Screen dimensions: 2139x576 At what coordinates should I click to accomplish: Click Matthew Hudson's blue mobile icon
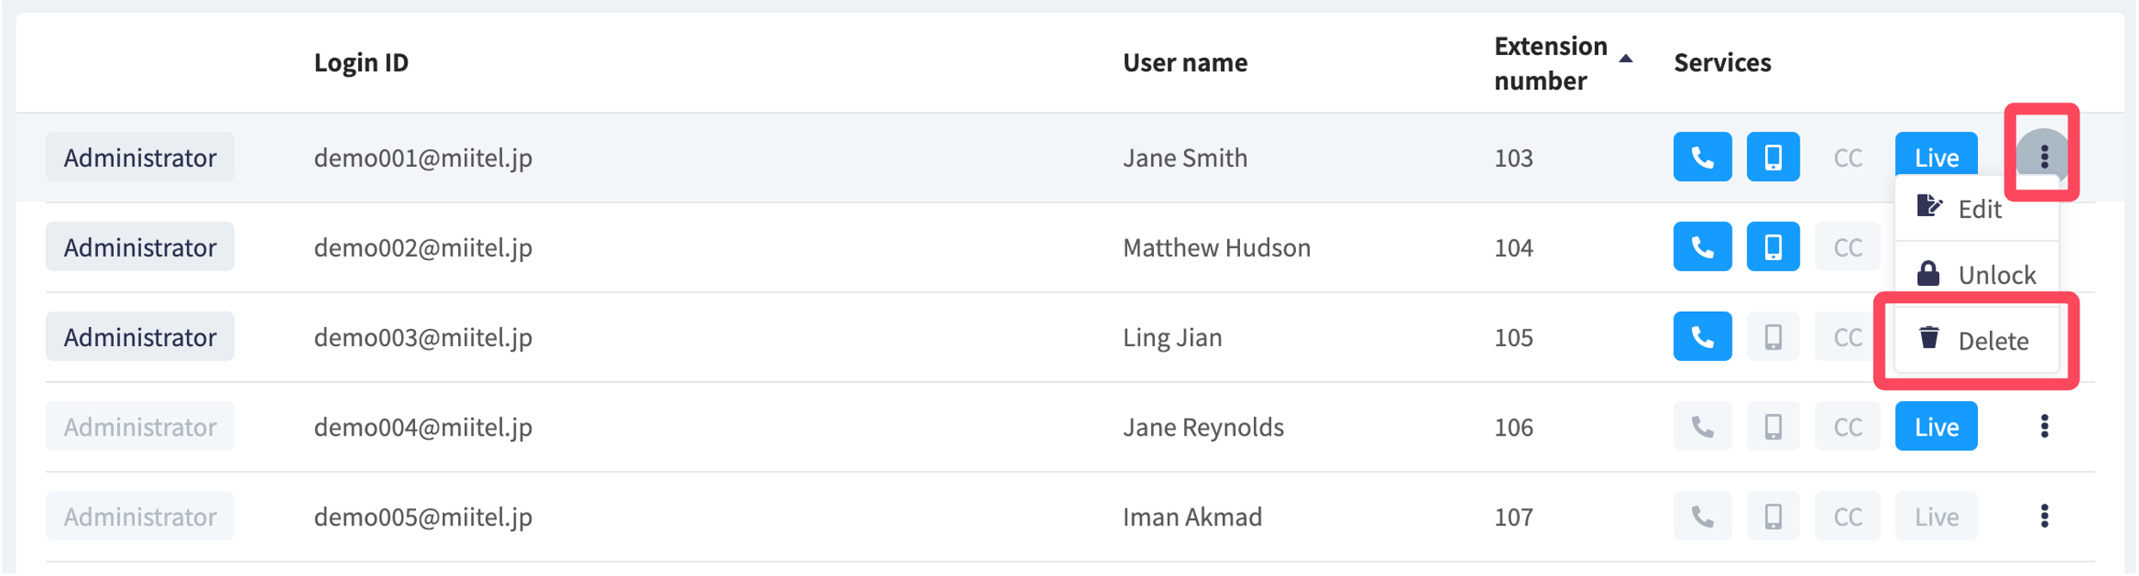pyautogui.click(x=1772, y=247)
